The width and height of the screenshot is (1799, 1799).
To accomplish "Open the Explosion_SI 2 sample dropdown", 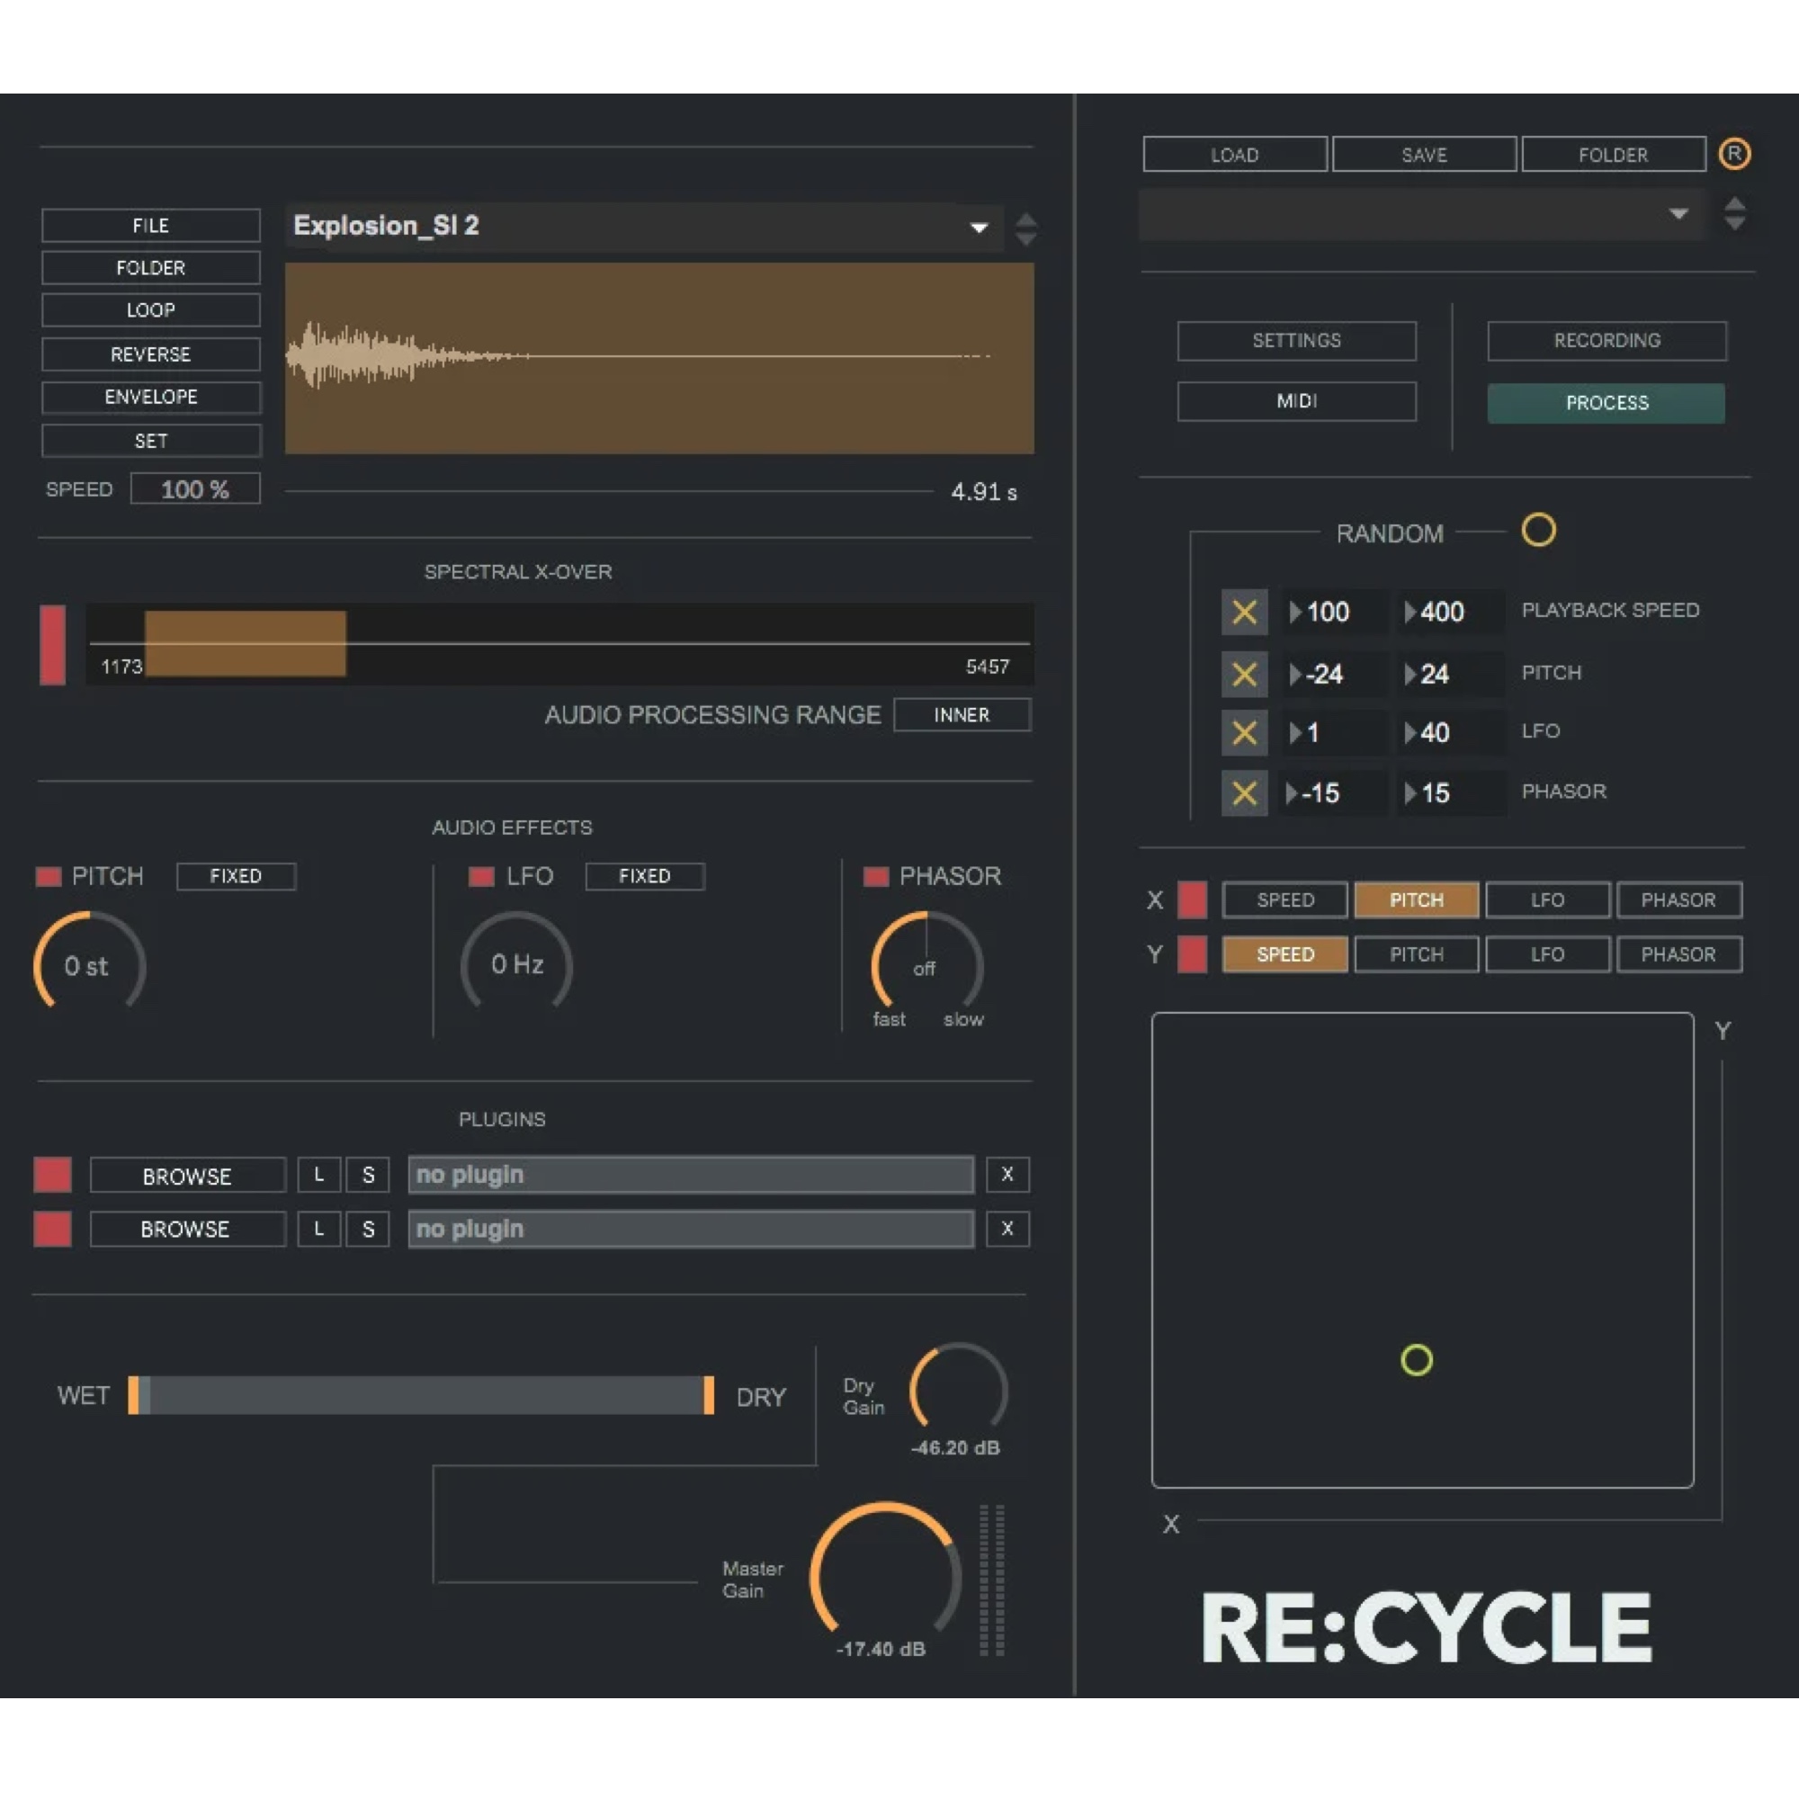I will (644, 227).
